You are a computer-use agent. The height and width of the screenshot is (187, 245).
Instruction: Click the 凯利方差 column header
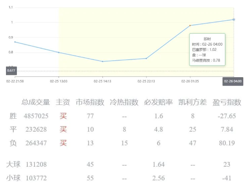[x=192, y=102]
